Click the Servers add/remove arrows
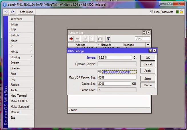187x130 pixels. (x=134, y=57)
